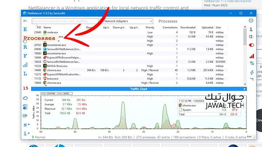Click the back arrow in the left sidebar
Image resolution: width=262 pixels, height=147 pixels.
pyautogui.click(x=25, y=21)
